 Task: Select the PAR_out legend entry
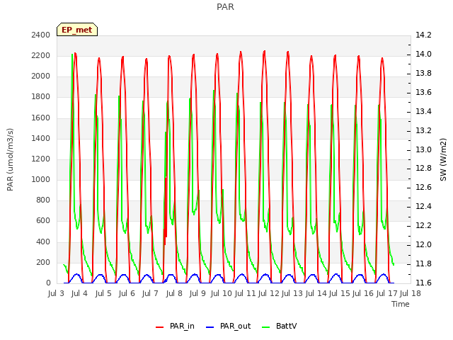point(228,327)
